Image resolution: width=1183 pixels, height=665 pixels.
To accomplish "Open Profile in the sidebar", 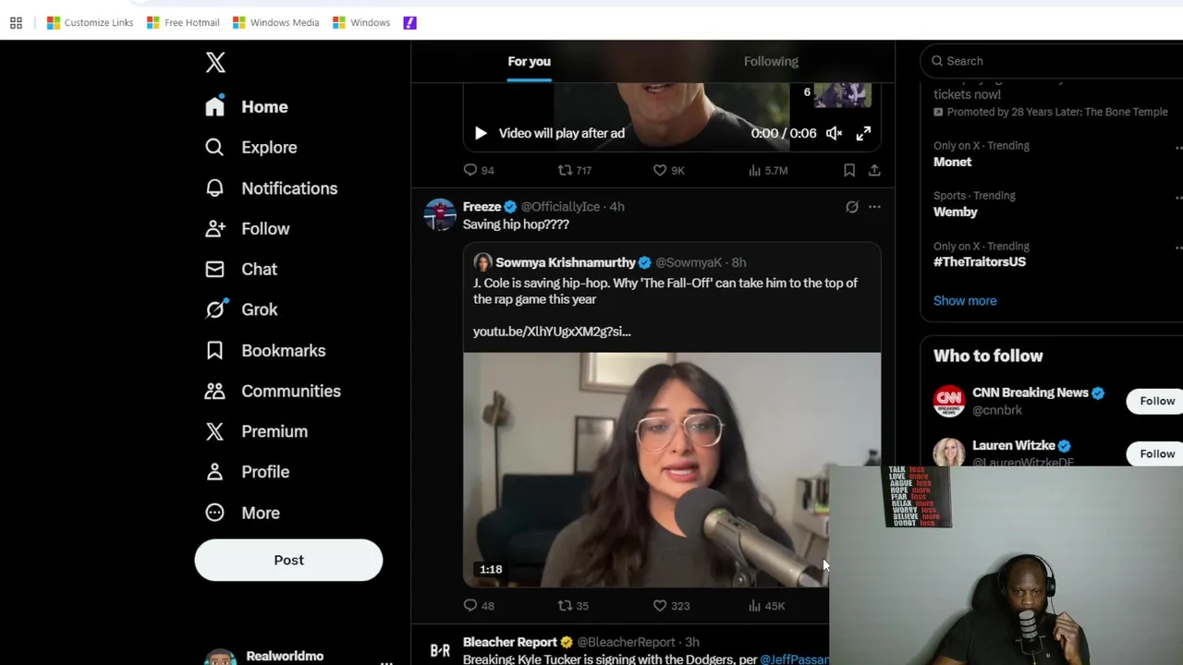I will click(x=248, y=472).
